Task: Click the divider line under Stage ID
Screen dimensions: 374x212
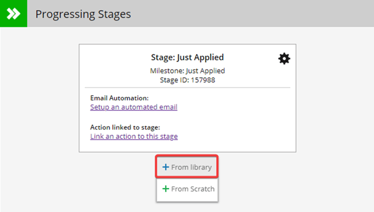Action: pos(188,87)
